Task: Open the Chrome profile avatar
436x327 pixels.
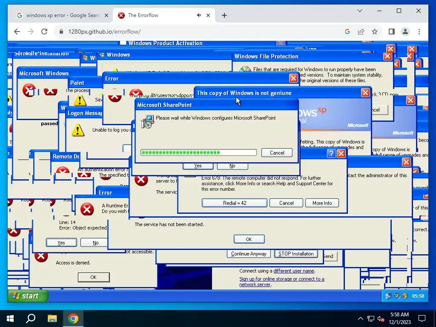Action: [405, 32]
